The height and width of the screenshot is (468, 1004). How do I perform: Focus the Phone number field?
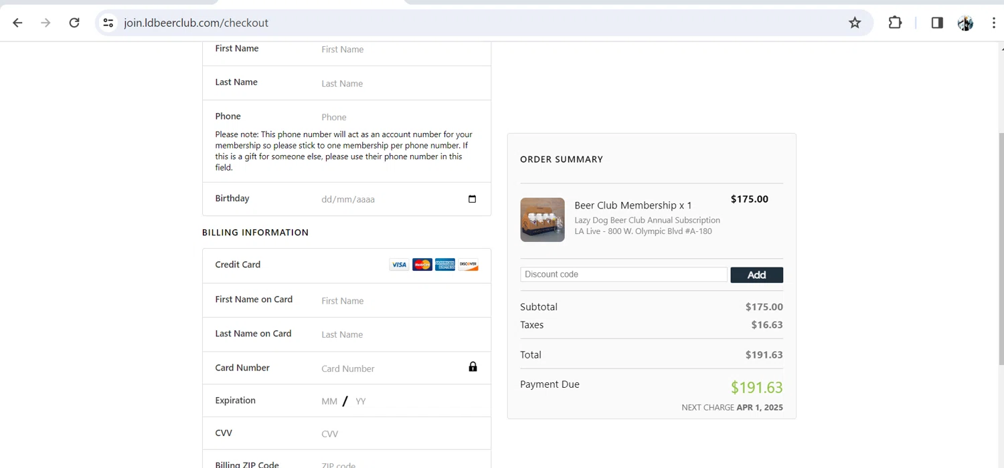[400, 117]
